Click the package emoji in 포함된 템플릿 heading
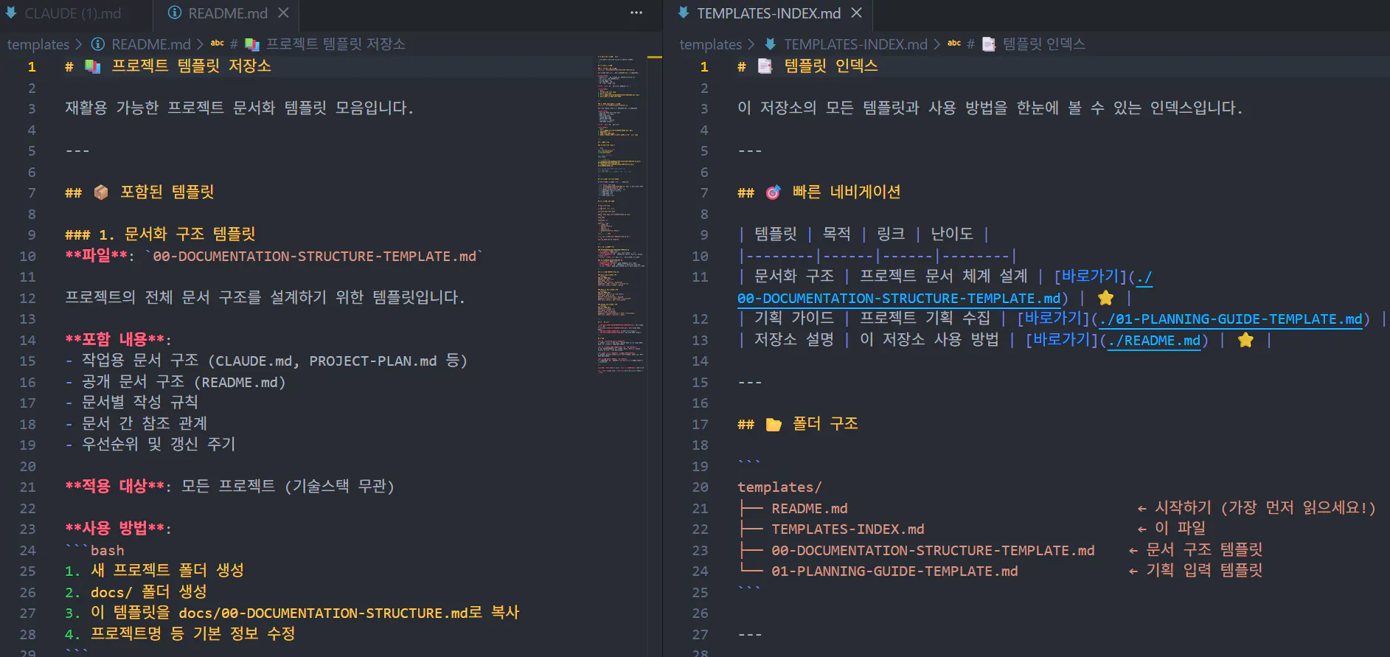Image resolution: width=1390 pixels, height=657 pixels. (x=101, y=192)
